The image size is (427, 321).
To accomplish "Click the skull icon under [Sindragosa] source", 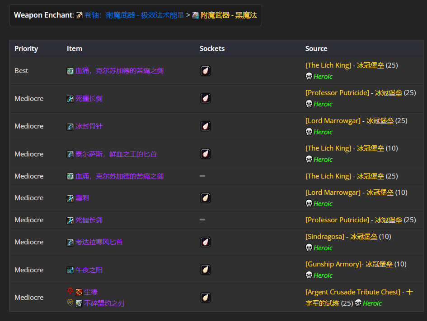I will tap(309, 248).
